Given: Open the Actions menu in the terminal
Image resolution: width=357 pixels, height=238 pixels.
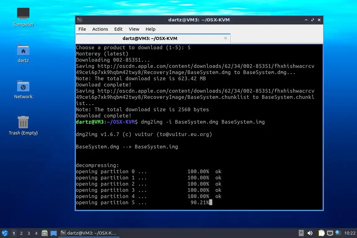Looking at the screenshot, I should pos(100,29).
